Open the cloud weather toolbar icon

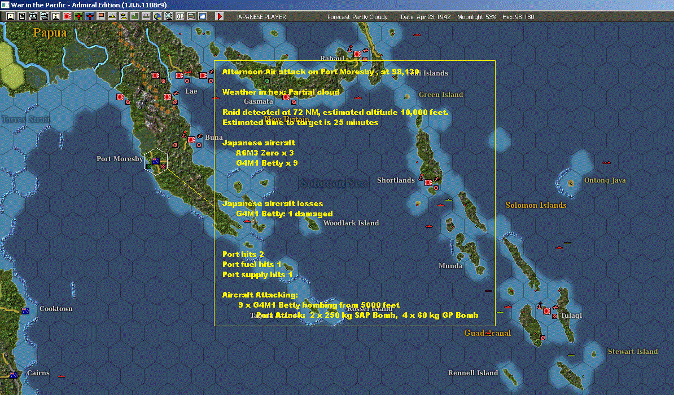click(203, 16)
